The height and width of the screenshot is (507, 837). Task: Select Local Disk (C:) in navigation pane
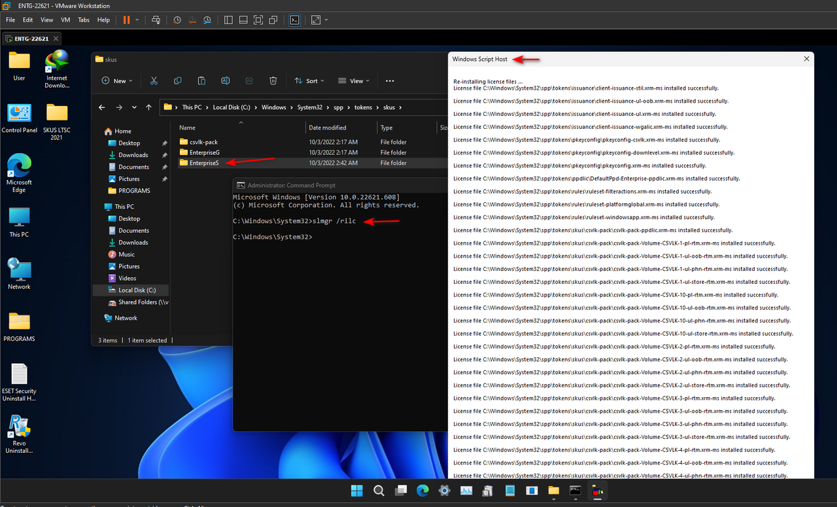(131, 290)
